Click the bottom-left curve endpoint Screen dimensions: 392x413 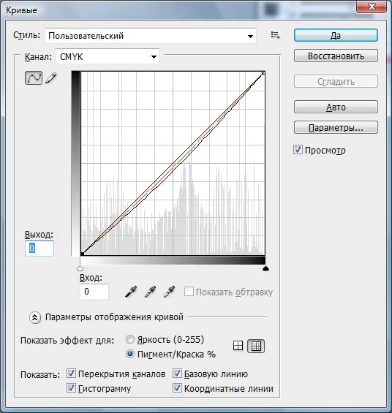[82, 254]
